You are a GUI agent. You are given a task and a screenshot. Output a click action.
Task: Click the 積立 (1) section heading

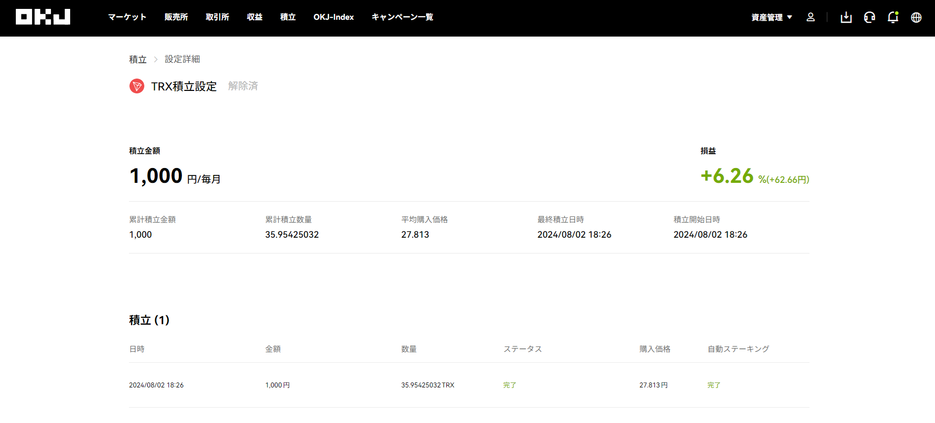[x=149, y=320]
